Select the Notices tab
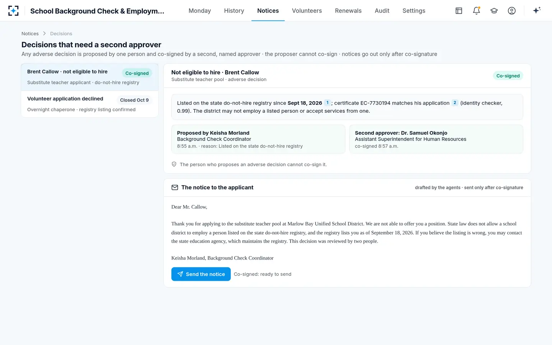Screen dimensions: 552x345 pos(268,11)
